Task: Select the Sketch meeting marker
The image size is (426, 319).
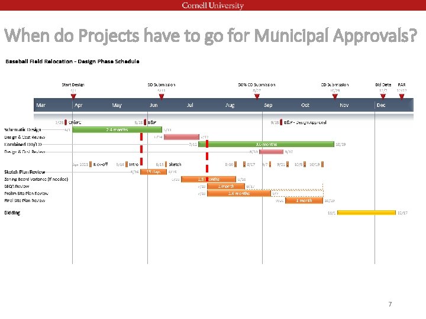Action: point(166,164)
